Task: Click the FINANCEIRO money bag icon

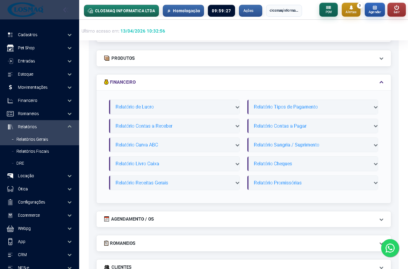Action: [106, 82]
